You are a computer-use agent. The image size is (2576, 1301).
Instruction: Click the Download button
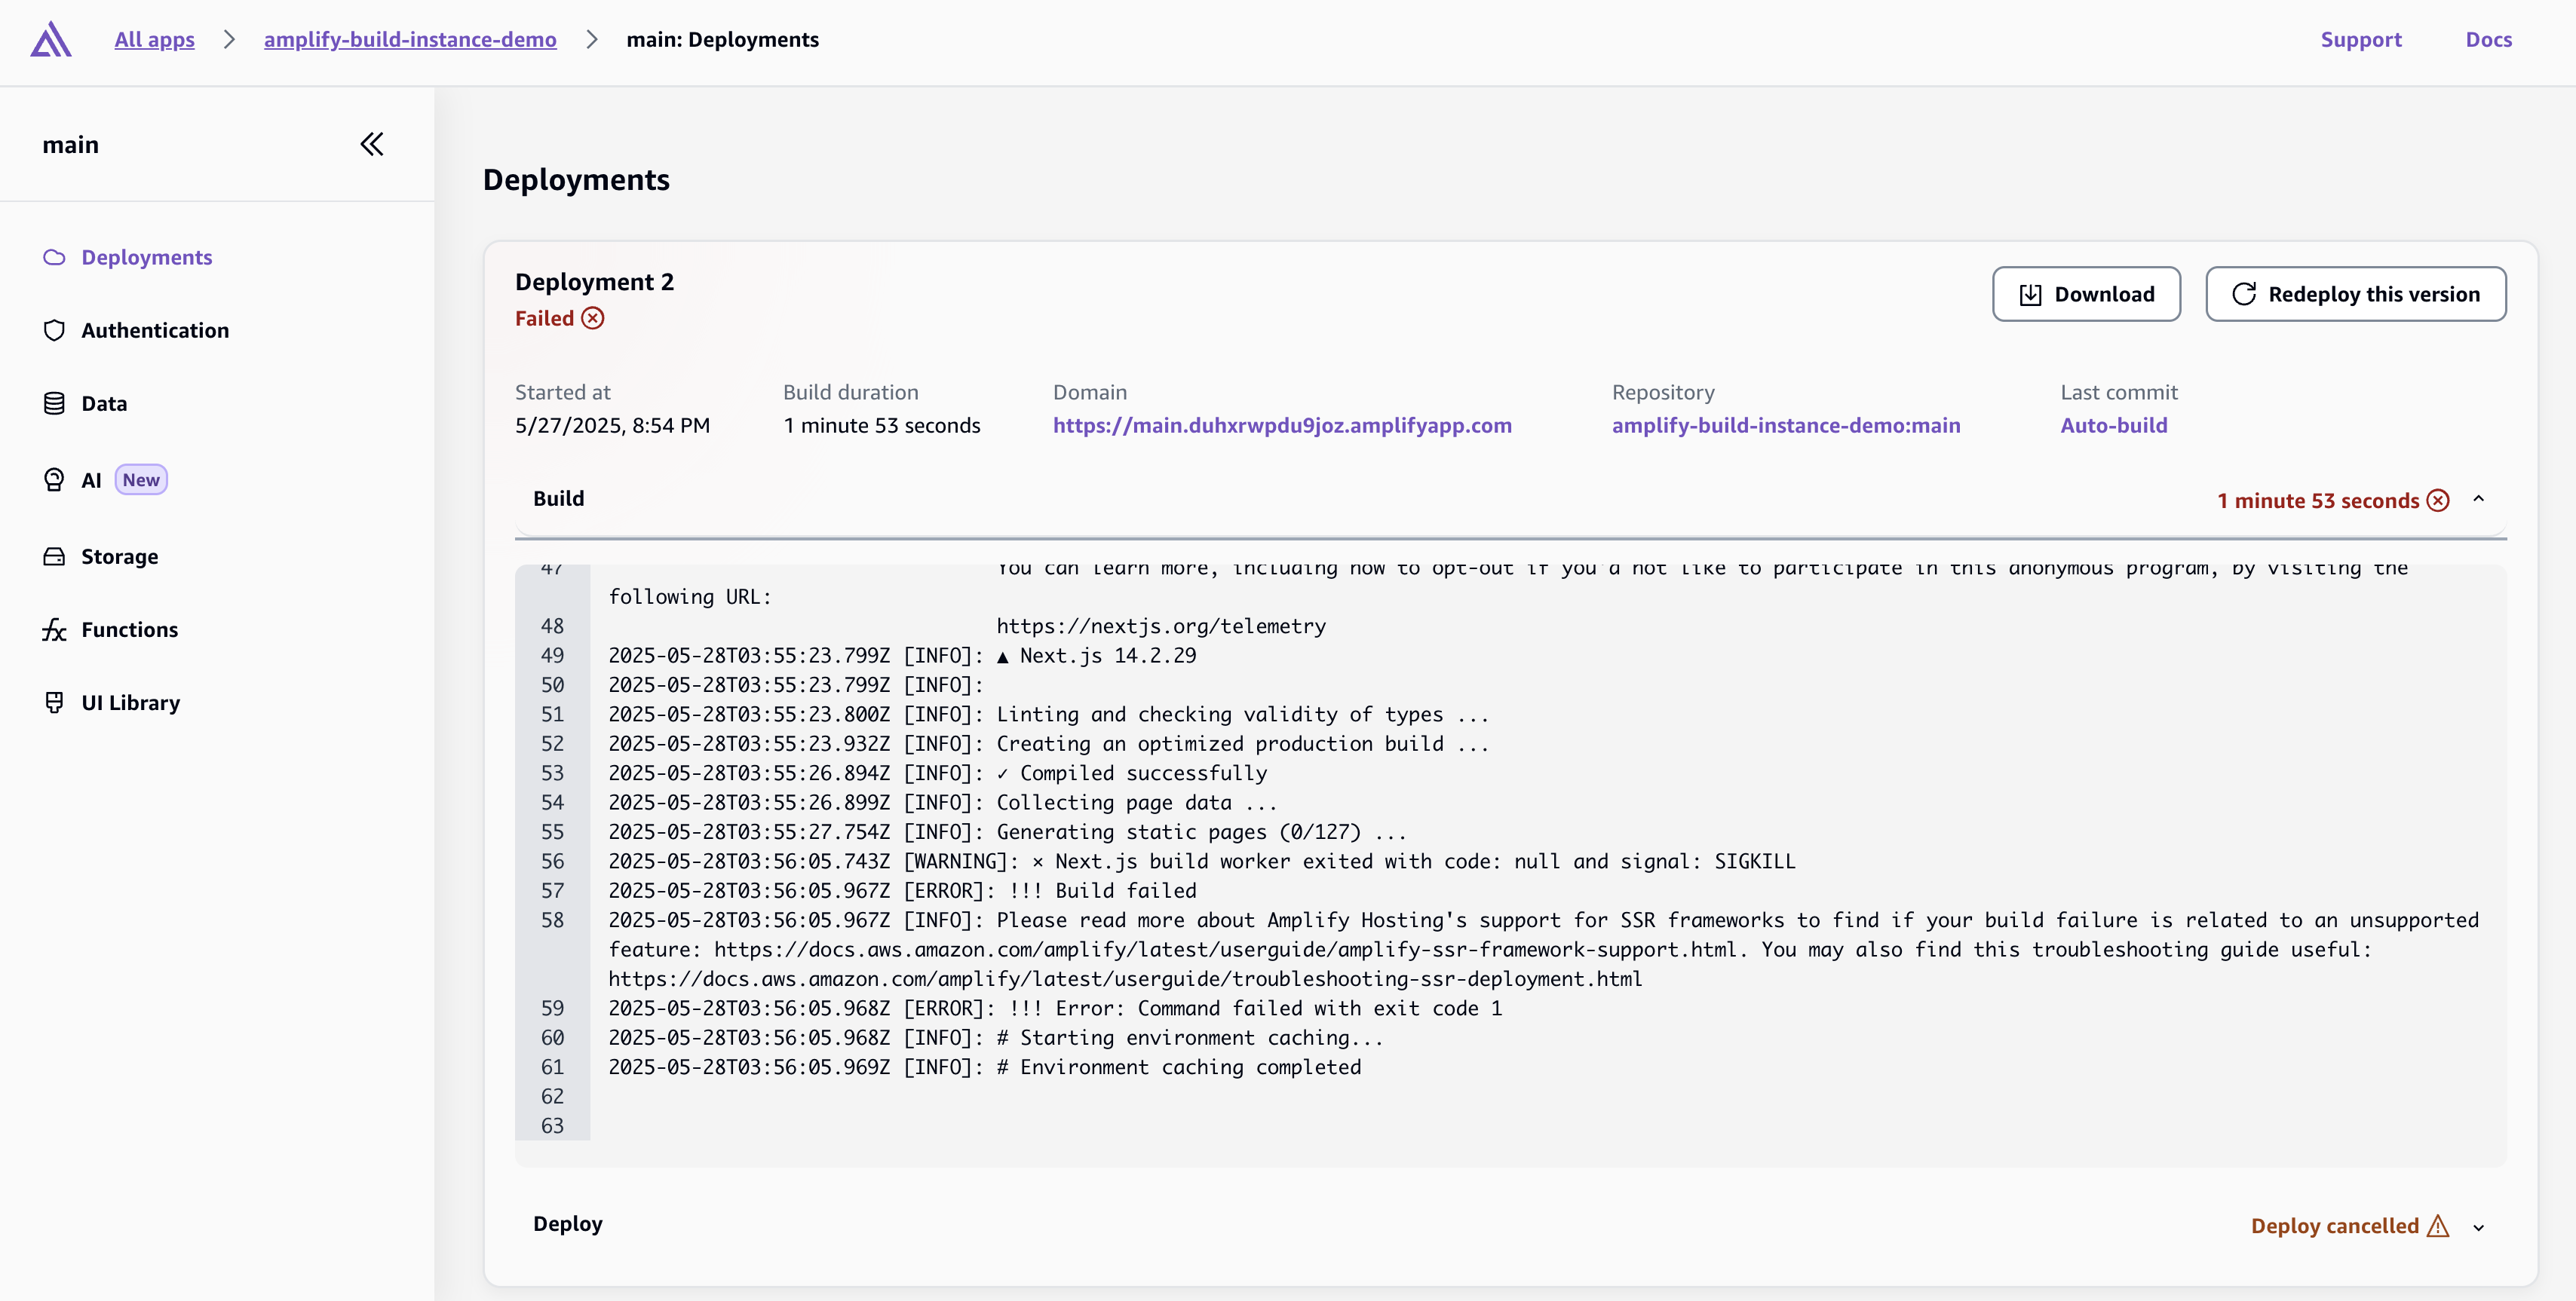tap(2086, 294)
